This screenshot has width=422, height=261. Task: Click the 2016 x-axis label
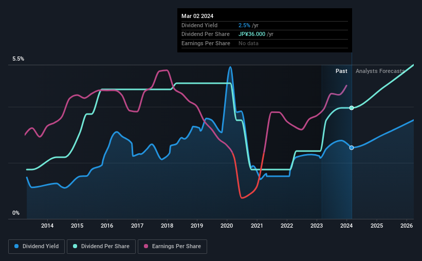coord(107,226)
